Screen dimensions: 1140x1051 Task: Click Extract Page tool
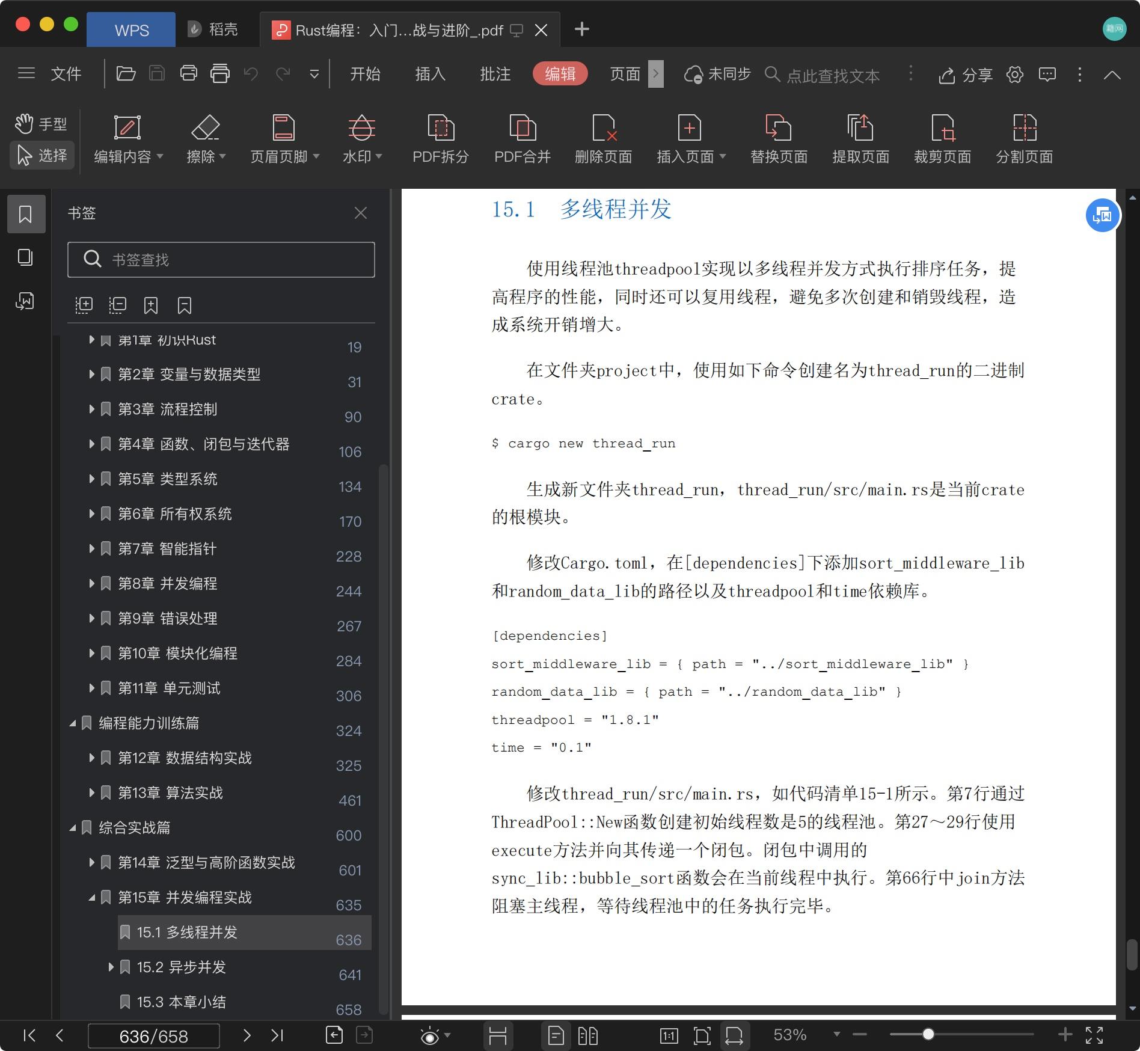pos(860,139)
